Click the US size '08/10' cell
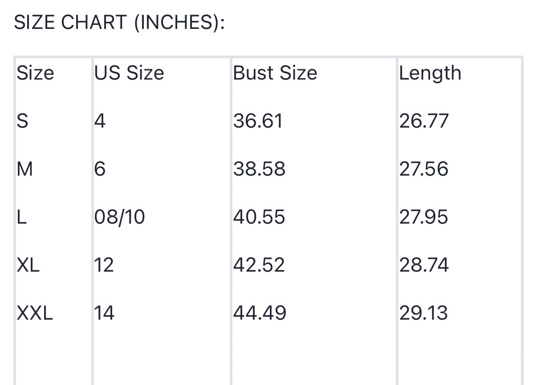Image resolution: width=537 pixels, height=385 pixels. point(120,217)
